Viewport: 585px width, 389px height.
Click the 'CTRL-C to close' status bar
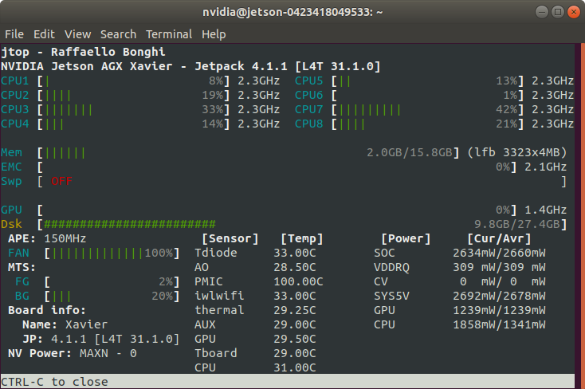click(x=288, y=382)
